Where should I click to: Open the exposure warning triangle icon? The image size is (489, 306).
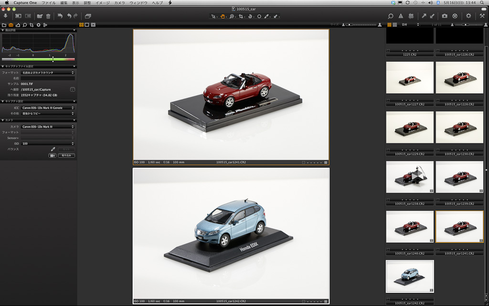pos(401,16)
